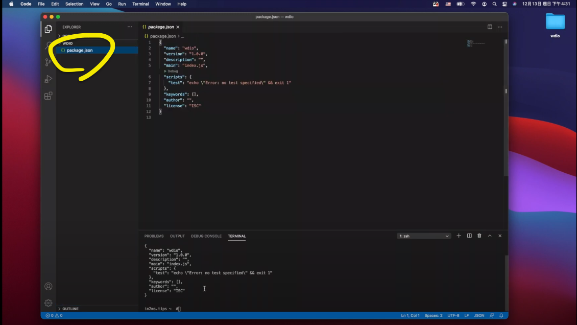The width and height of the screenshot is (577, 325).
Task: Expand the breadcrumb ellipsis after package.json
Action: pyautogui.click(x=182, y=36)
